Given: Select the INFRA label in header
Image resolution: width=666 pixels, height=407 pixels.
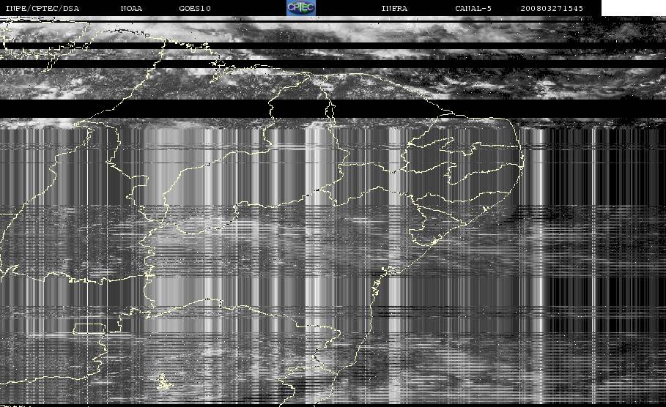Looking at the screenshot, I should pos(394,8).
